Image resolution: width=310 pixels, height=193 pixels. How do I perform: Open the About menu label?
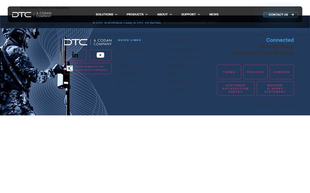tap(162, 15)
